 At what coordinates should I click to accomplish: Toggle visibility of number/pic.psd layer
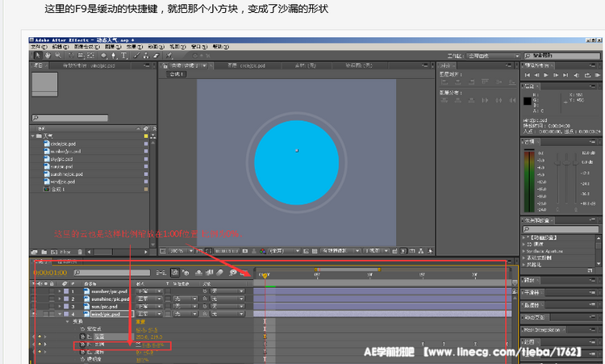34,291
